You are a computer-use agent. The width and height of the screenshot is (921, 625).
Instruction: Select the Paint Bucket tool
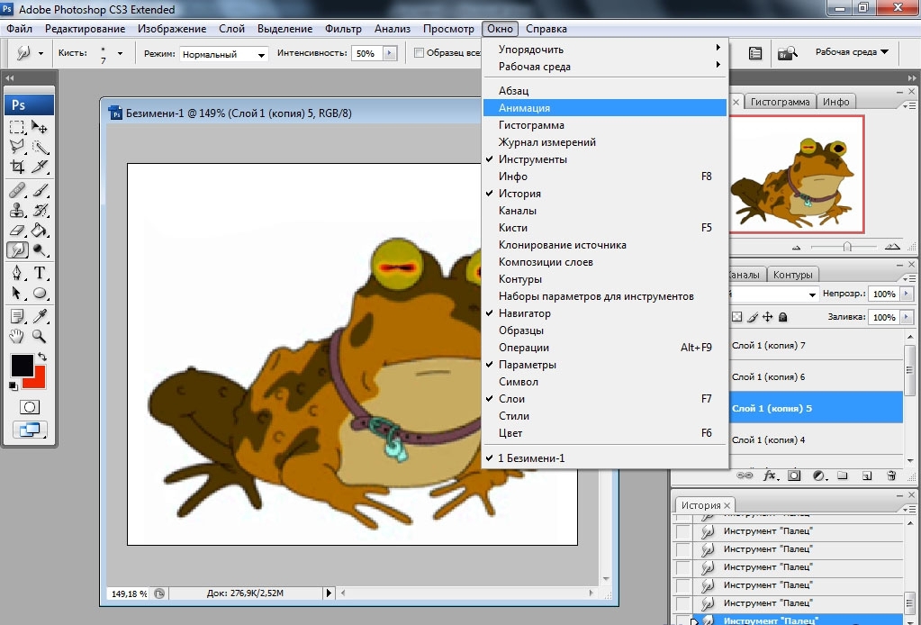pyautogui.click(x=40, y=231)
